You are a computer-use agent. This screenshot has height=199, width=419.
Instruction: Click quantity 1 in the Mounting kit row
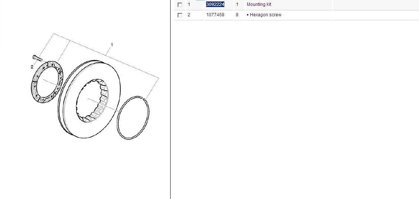coord(237,4)
